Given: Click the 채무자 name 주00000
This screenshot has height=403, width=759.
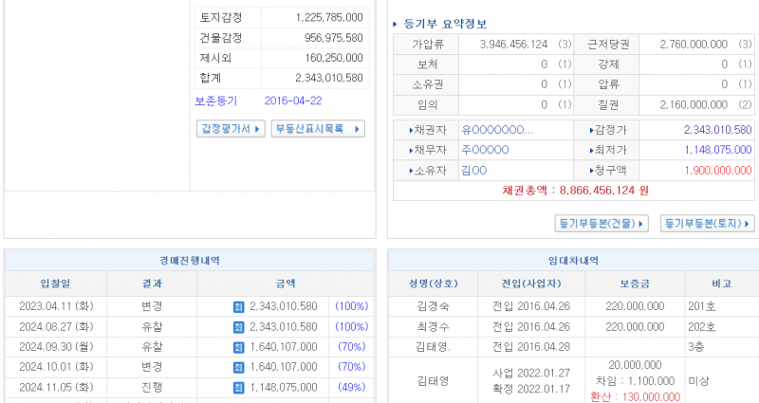Looking at the screenshot, I should pyautogui.click(x=485, y=150).
